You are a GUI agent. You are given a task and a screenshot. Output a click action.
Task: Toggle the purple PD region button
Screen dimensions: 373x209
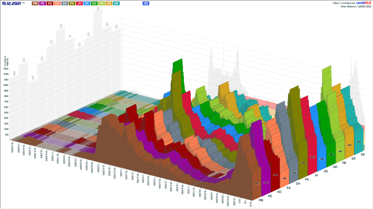click(43, 3)
